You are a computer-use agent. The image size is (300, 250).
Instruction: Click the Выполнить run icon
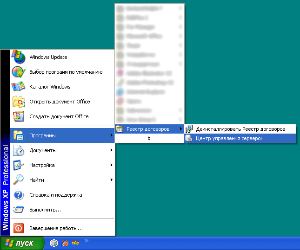click(18, 210)
